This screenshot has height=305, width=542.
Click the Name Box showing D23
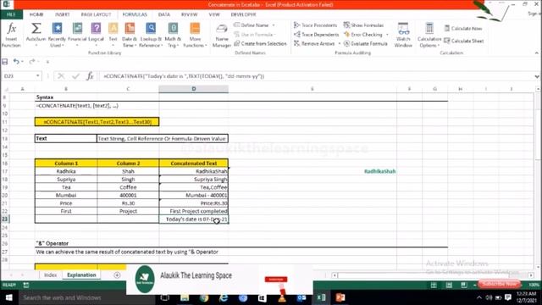pyautogui.click(x=19, y=76)
